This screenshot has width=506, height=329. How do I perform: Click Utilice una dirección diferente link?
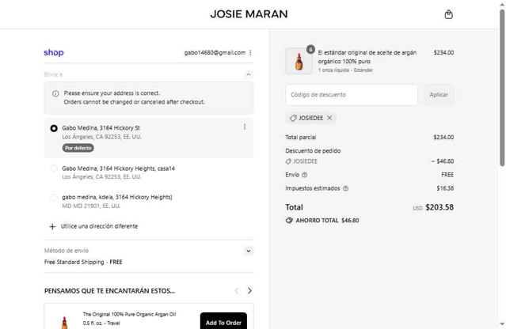pos(99,226)
